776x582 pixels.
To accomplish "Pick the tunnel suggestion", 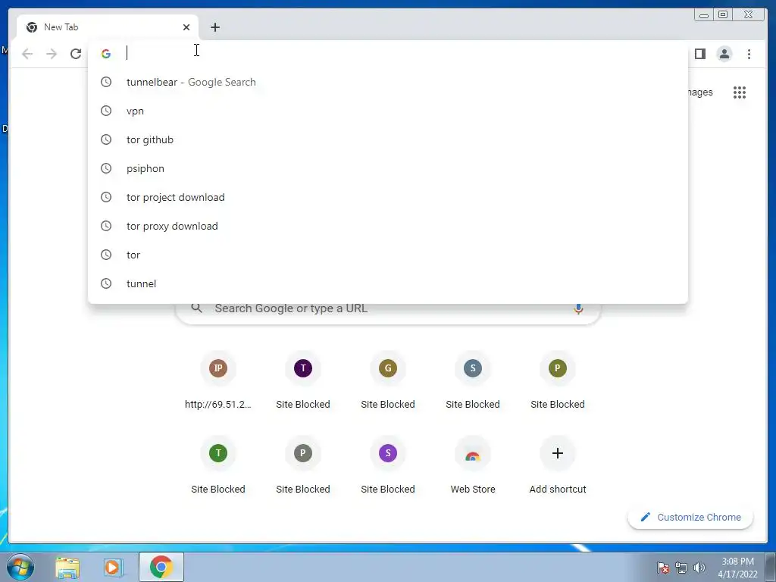I will 387,283.
